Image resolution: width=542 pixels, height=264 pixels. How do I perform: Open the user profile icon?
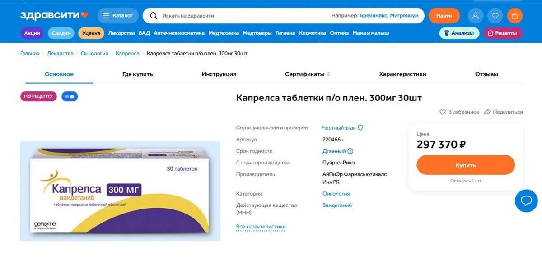475,16
